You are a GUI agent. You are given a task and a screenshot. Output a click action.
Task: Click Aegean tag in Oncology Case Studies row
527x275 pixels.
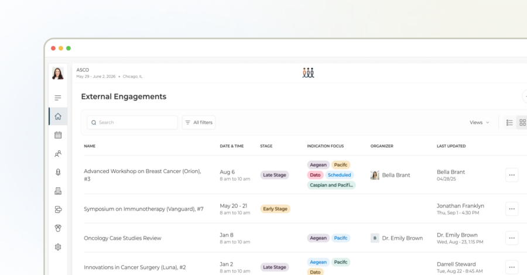click(318, 238)
